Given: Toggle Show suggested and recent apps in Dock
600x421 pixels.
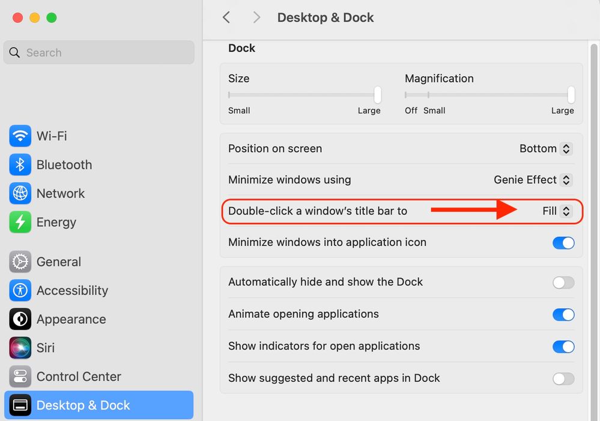Looking at the screenshot, I should point(563,378).
